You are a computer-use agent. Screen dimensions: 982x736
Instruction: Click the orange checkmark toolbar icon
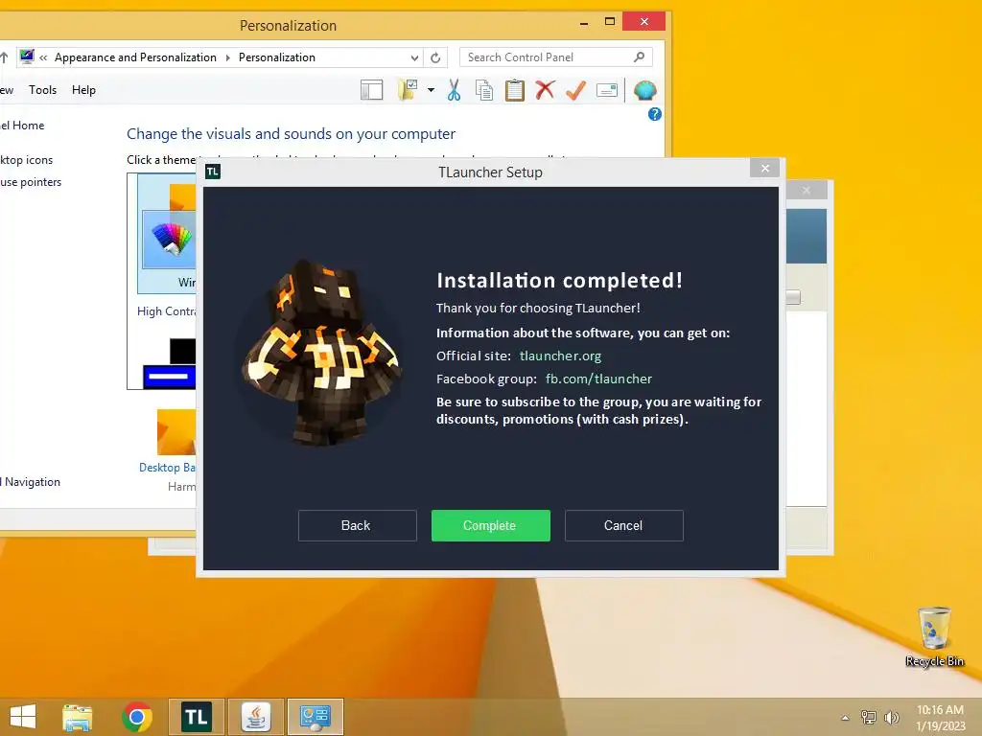(x=575, y=90)
